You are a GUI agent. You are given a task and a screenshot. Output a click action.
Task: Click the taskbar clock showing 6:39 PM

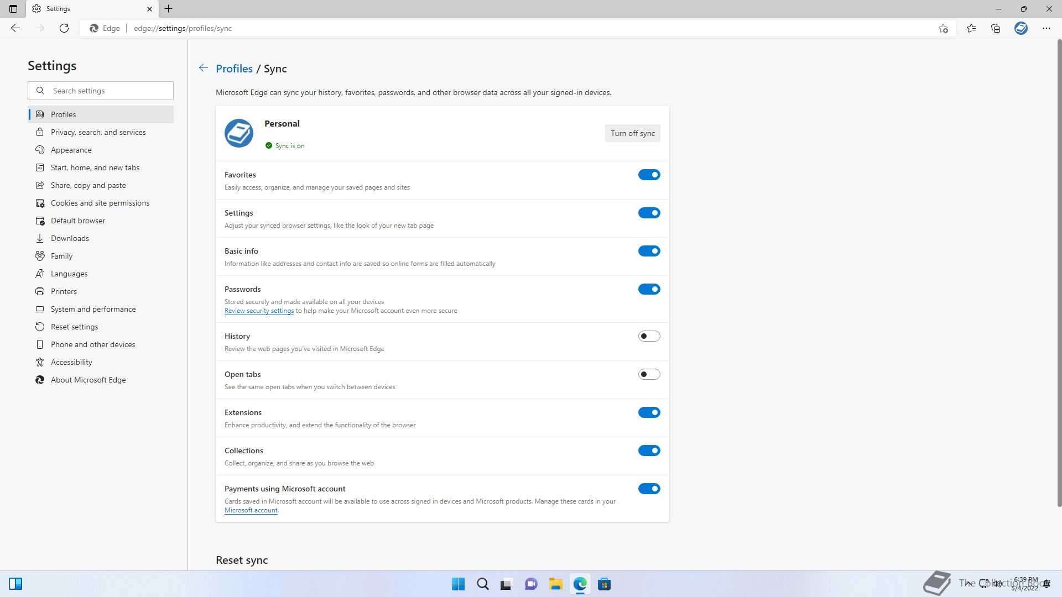tap(1025, 584)
